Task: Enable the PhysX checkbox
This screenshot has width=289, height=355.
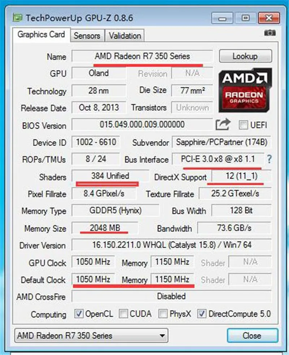Action: (x=163, y=314)
